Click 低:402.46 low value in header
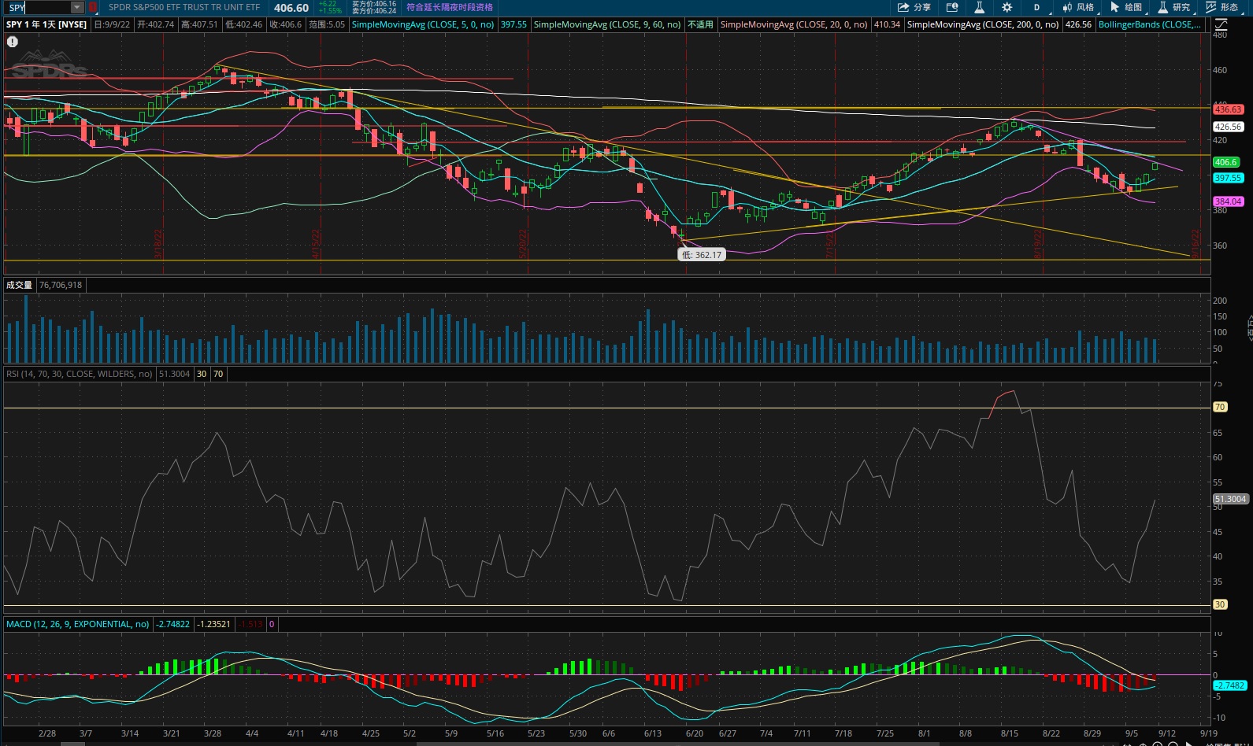The image size is (1253, 746). [x=243, y=24]
